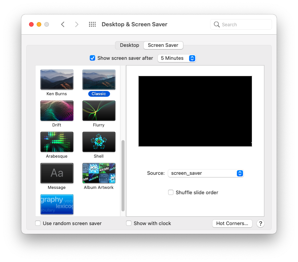Go back with the left chevron arrow
The image size is (298, 262).
click(63, 24)
